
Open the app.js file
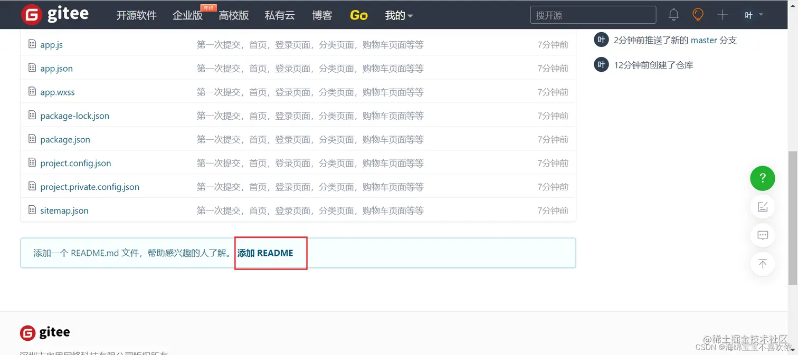click(x=52, y=45)
